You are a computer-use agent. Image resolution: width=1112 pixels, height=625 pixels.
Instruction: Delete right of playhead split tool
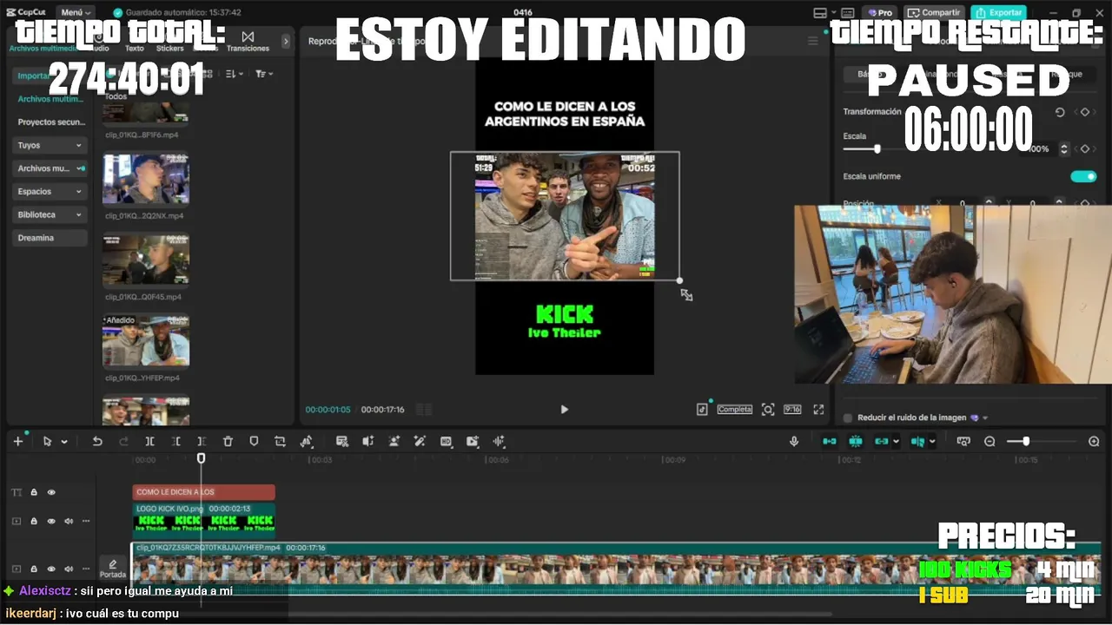[x=202, y=441]
